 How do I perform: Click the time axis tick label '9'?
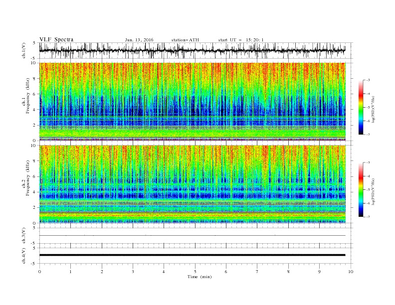point(319,272)
